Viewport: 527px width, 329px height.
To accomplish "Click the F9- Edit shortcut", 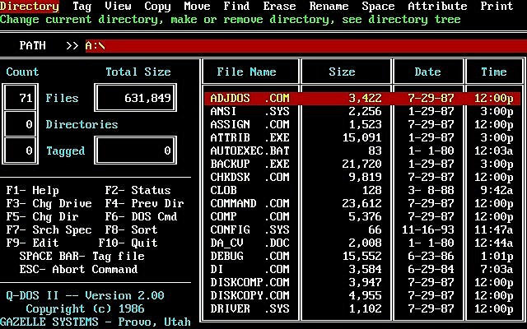I will [33, 243].
